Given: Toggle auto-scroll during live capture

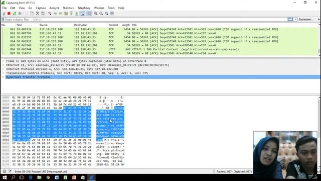Looking at the screenshot, I should (82, 14).
